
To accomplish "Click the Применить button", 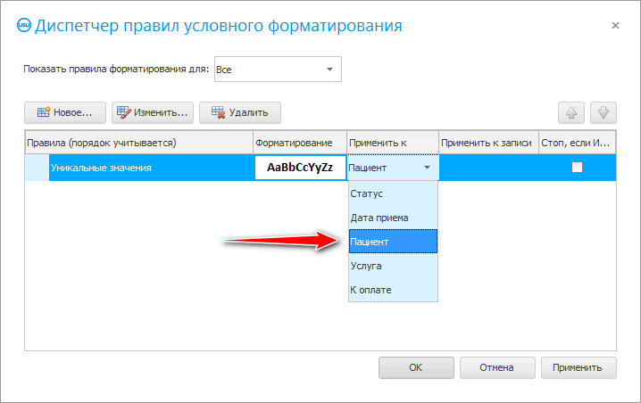I will (579, 367).
